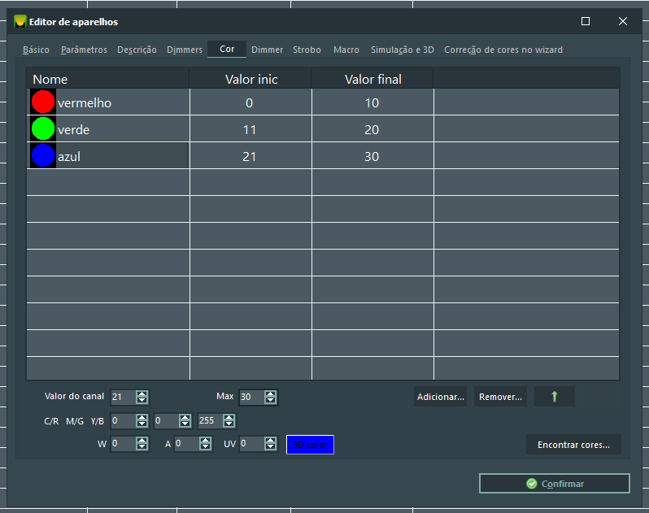Screen dimensions: 649x513
Task: Click the blue 3D color swatch
Action: point(310,445)
